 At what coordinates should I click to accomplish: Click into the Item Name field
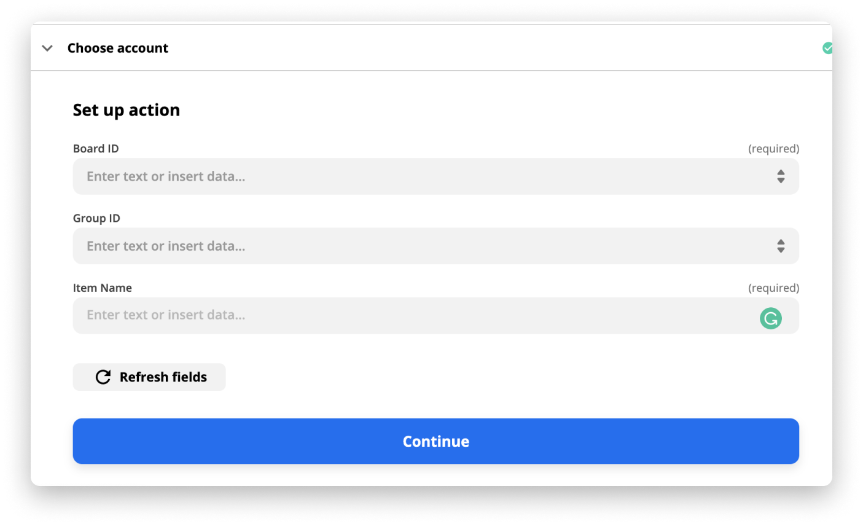point(435,316)
